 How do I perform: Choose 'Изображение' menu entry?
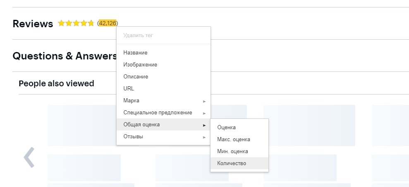pyautogui.click(x=140, y=65)
